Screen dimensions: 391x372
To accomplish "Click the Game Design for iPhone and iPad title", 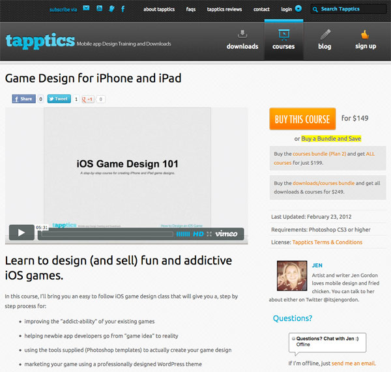I will [93, 78].
